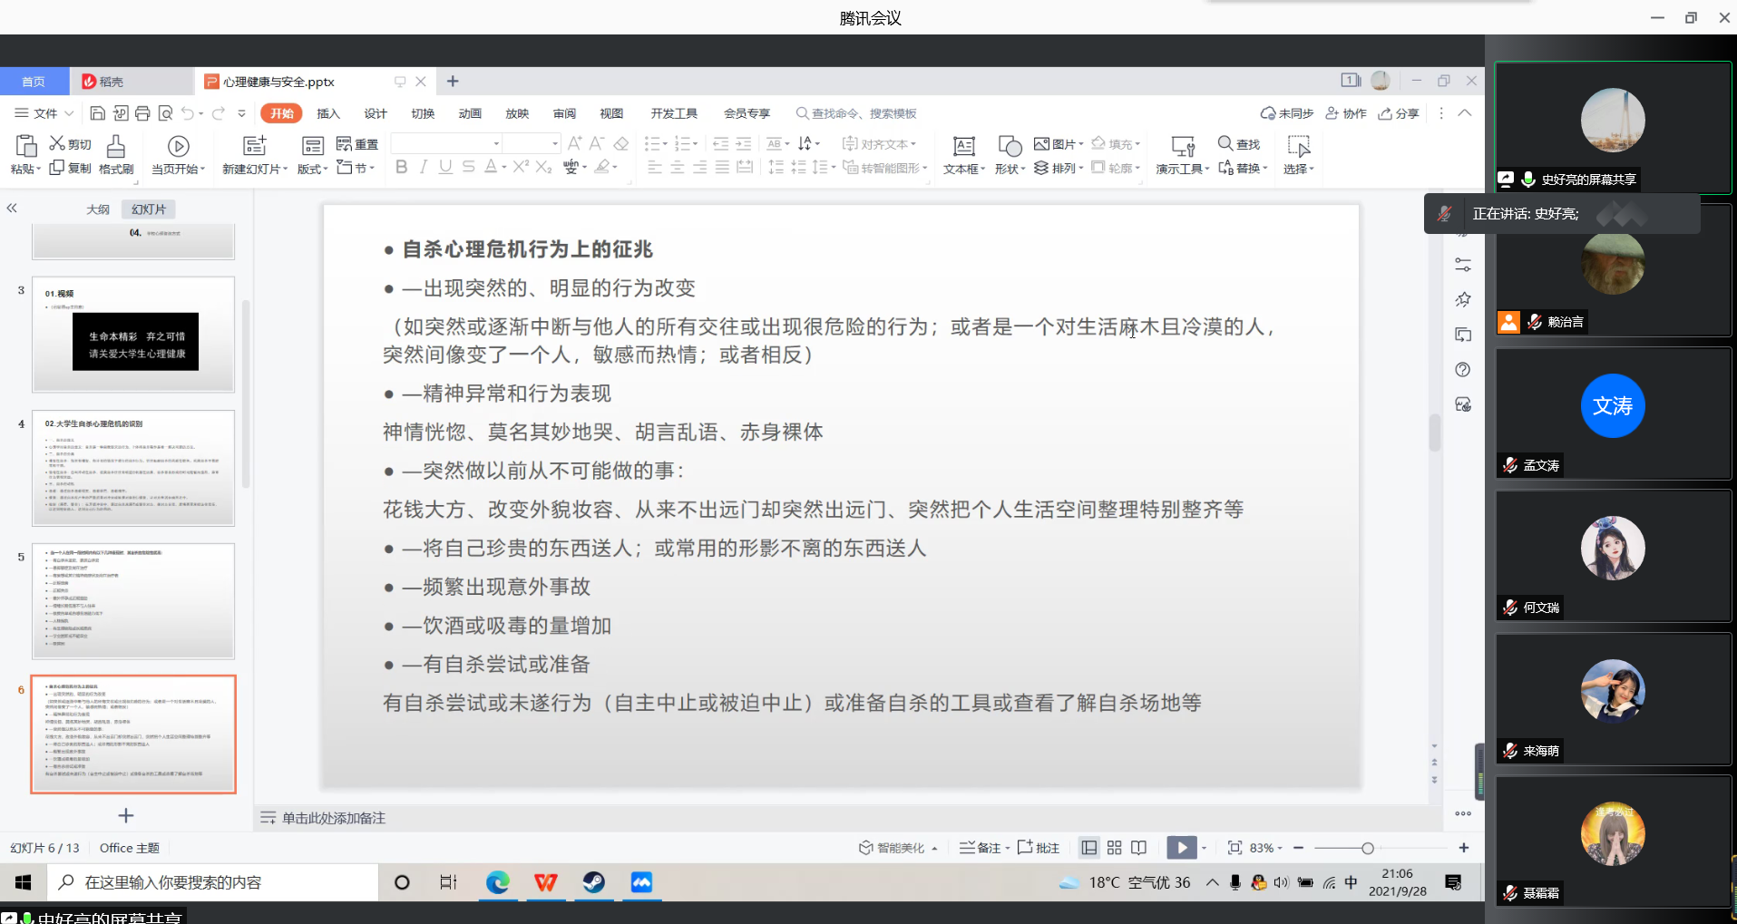Click the Collaborate (协作) button
This screenshot has height=924, width=1737.
click(1346, 113)
